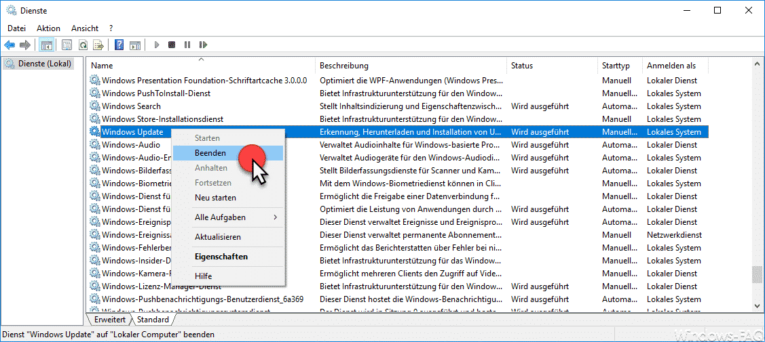Sort by the Starttyp column header
This screenshot has width=765, height=342.
click(620, 65)
